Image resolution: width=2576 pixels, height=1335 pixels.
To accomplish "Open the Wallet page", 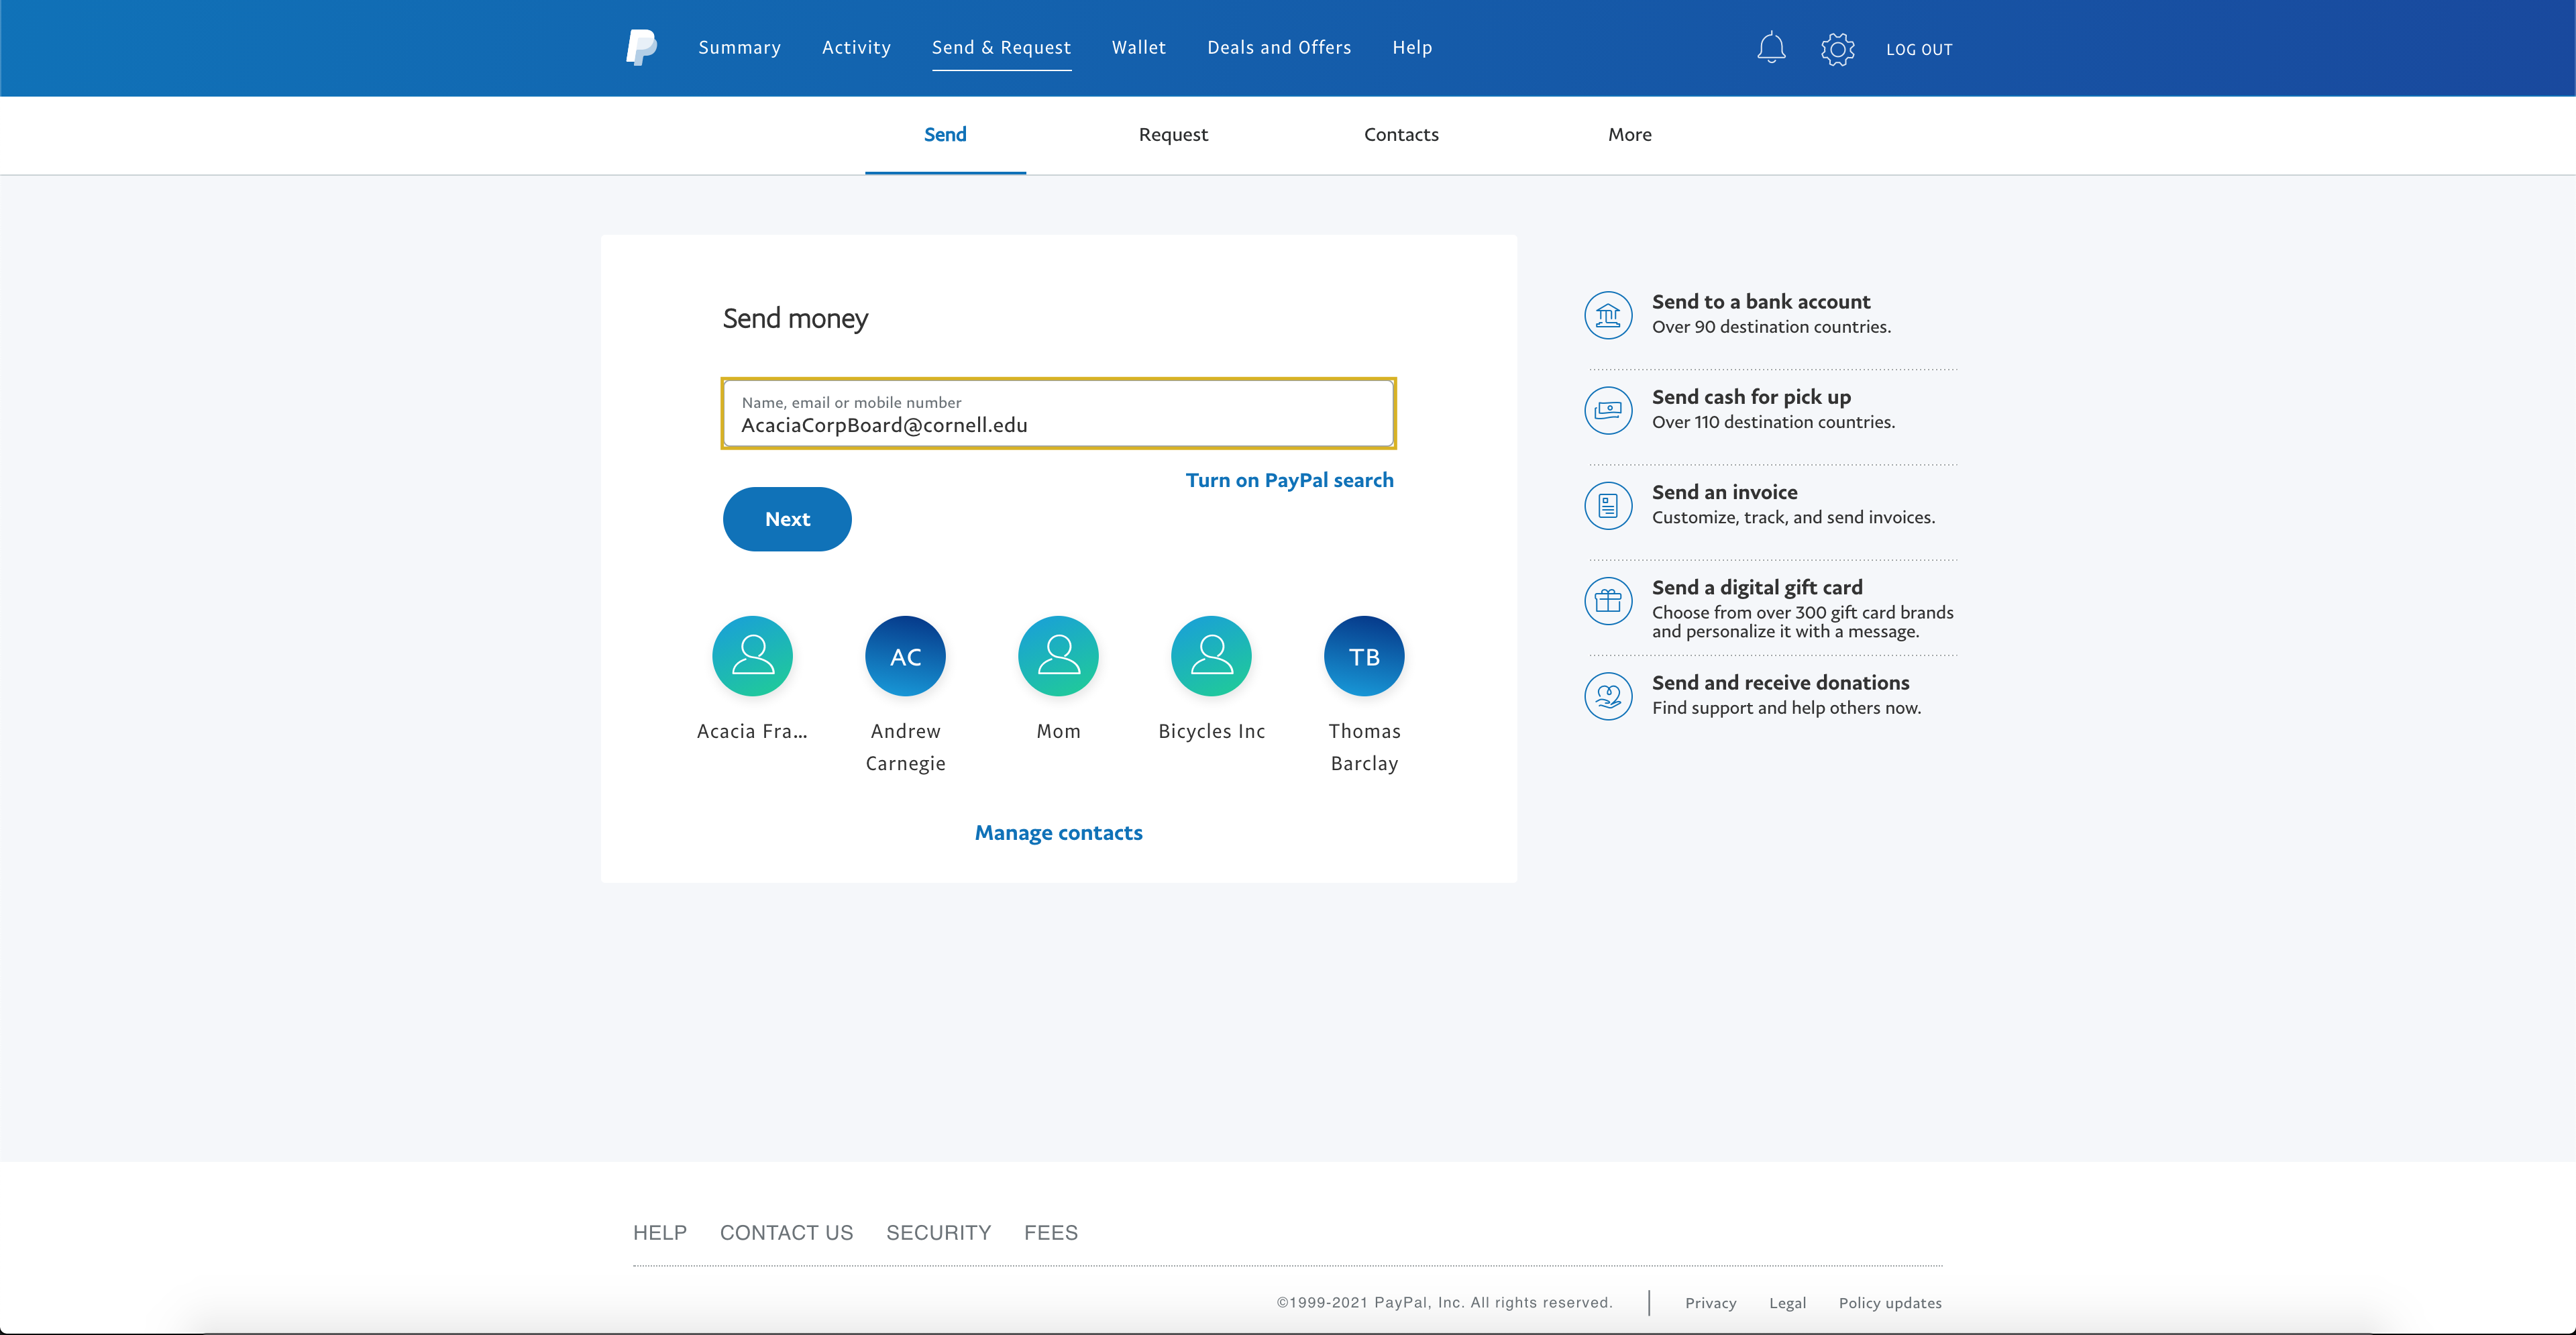I will [x=1139, y=47].
